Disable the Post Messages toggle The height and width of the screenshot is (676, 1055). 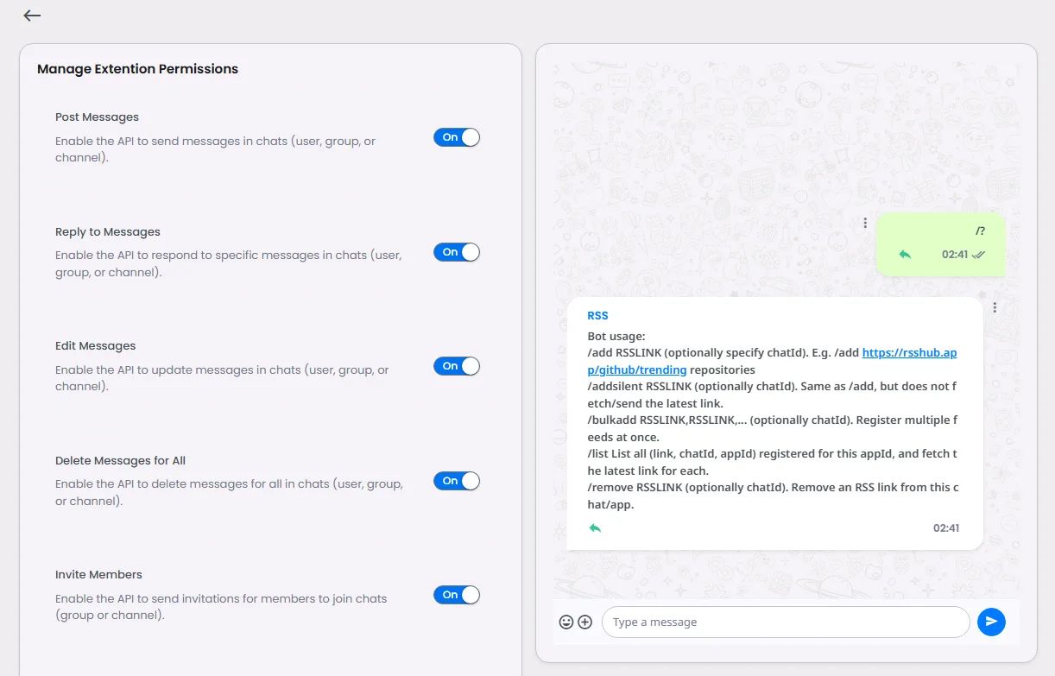pyautogui.click(x=457, y=137)
